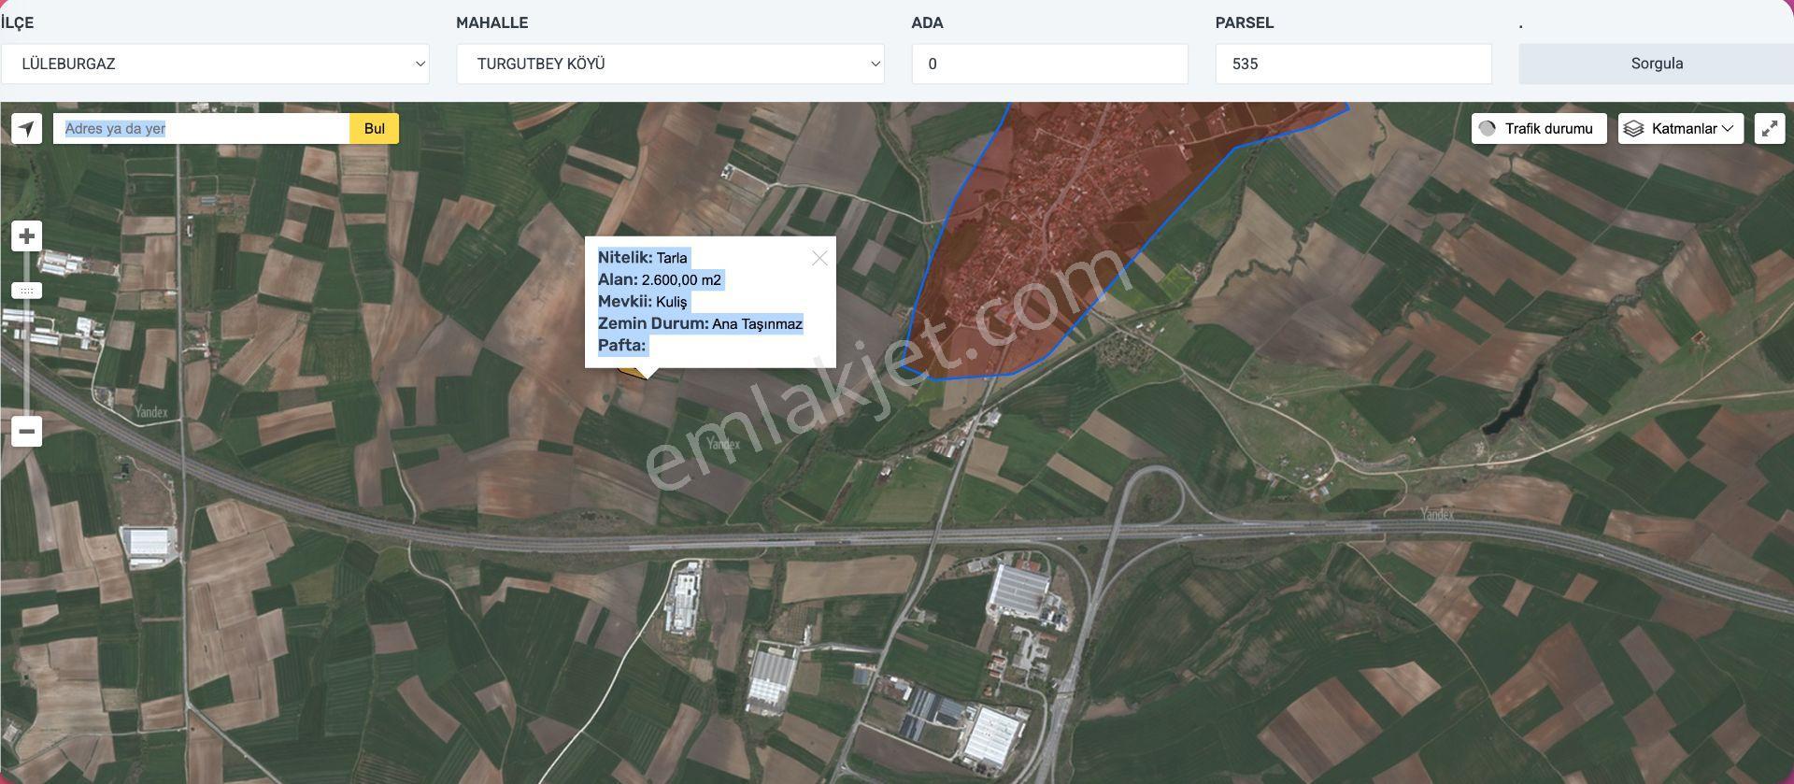Click the layers stack icon
The width and height of the screenshot is (1794, 784).
click(1633, 129)
